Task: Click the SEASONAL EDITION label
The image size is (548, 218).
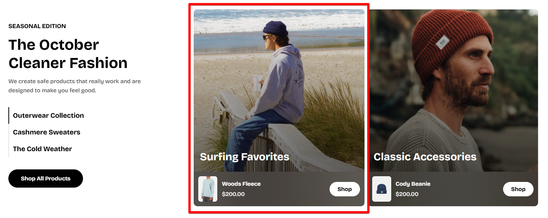Action: (37, 26)
